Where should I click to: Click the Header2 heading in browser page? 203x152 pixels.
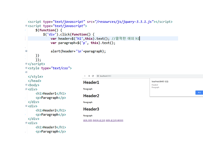tap(91, 96)
